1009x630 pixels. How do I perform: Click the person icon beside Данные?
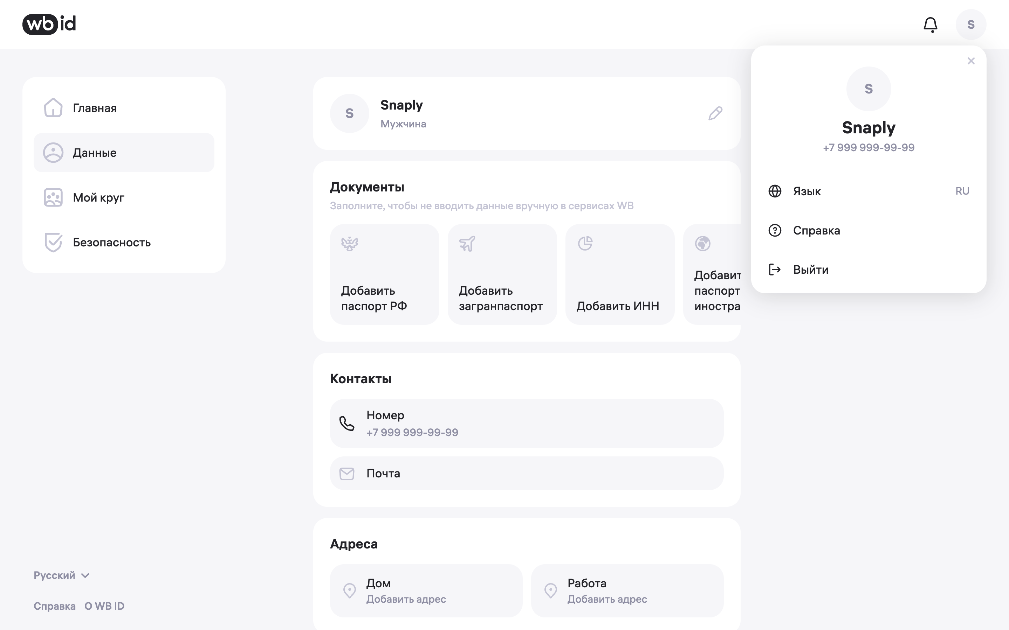[53, 153]
